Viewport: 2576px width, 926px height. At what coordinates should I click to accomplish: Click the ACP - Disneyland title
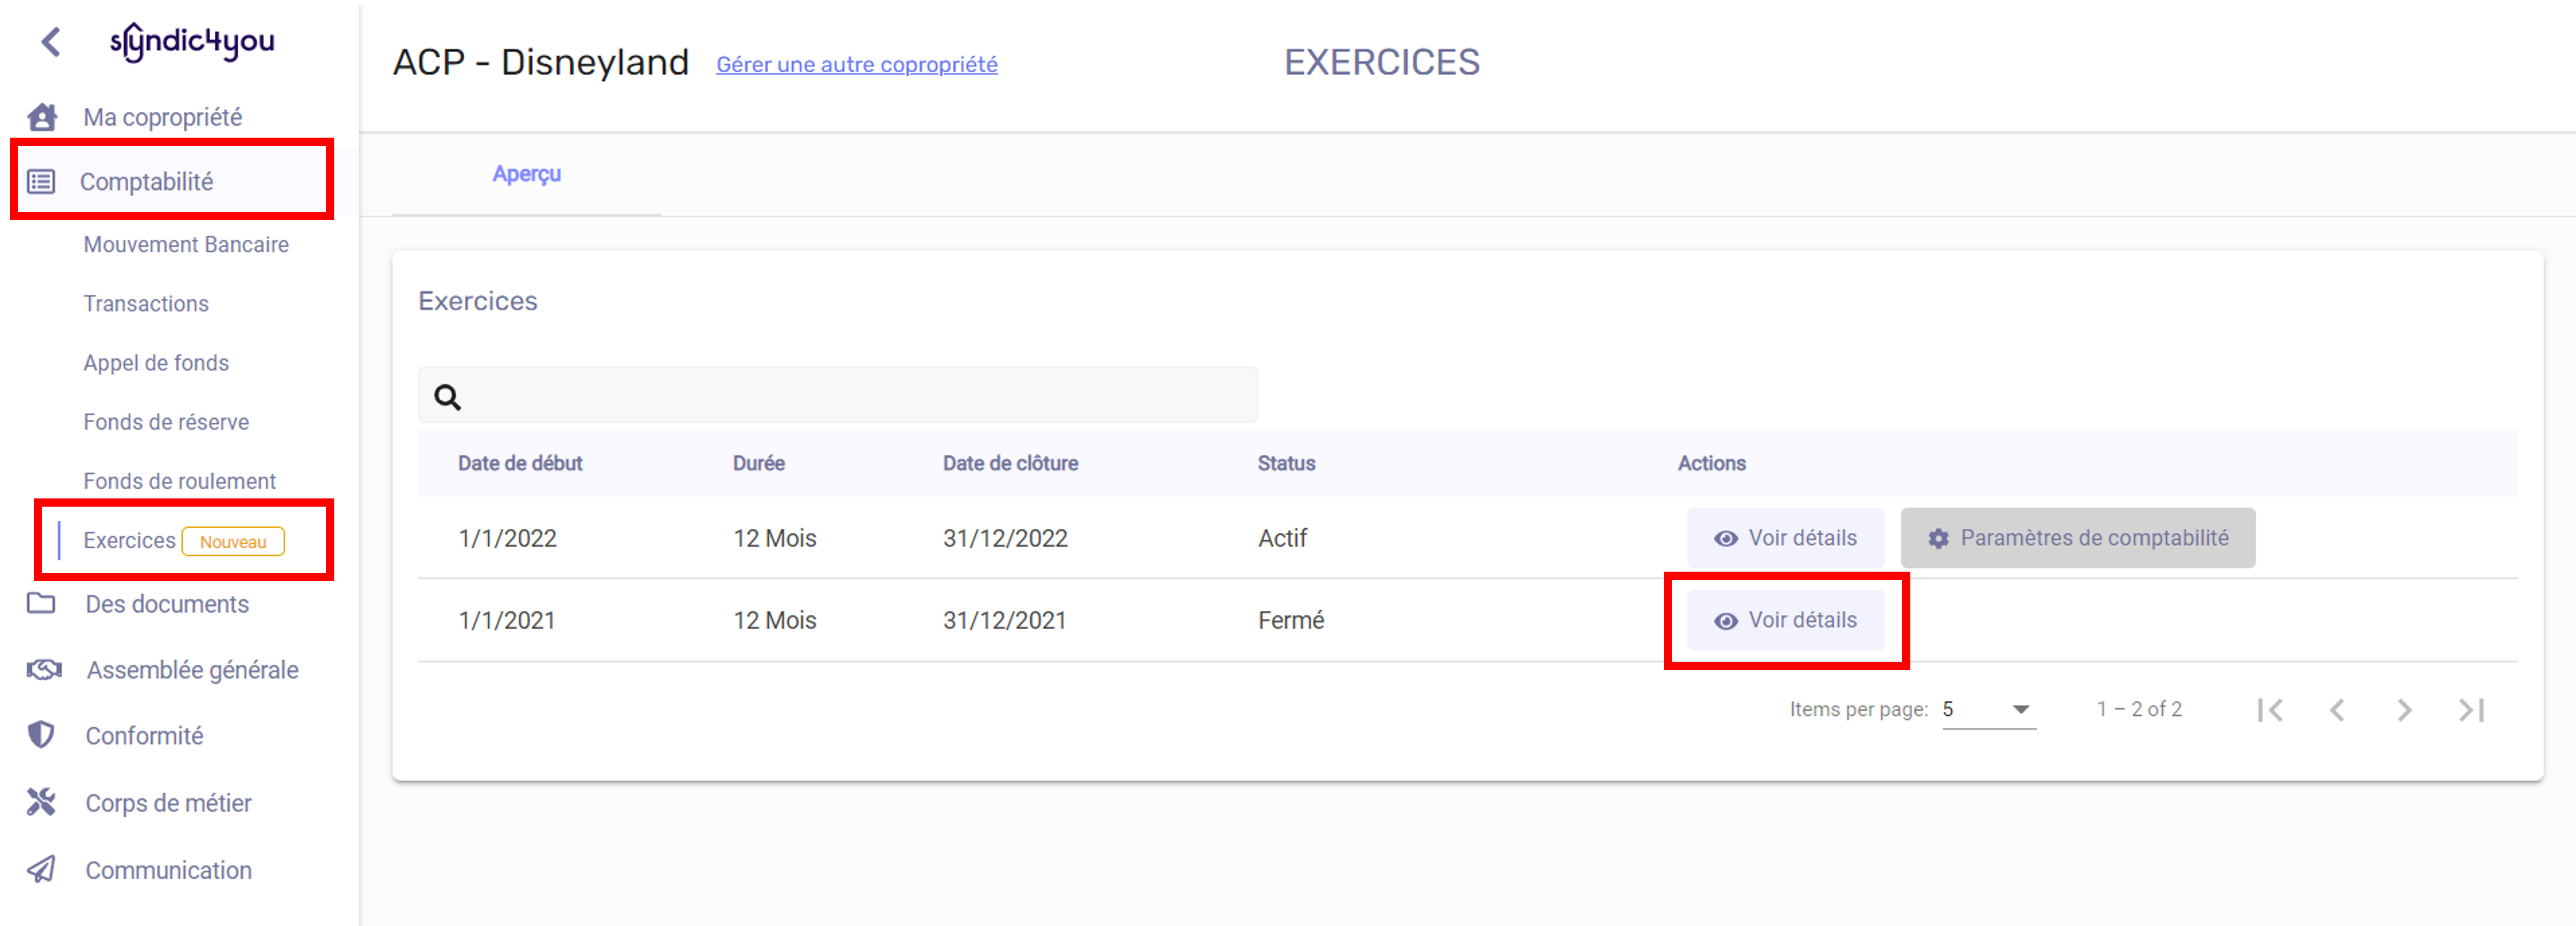click(541, 62)
